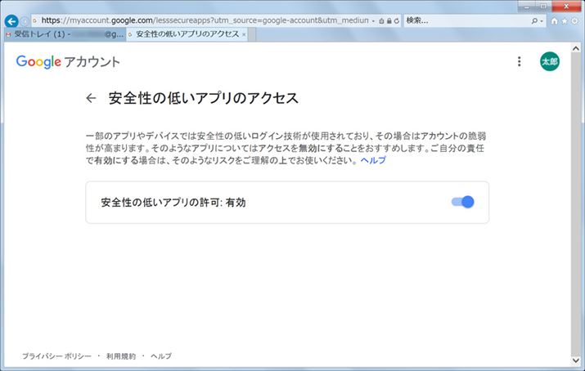Open the プライバシー ポリシー footer link
Viewport: 585px width, 371px height.
(56, 356)
